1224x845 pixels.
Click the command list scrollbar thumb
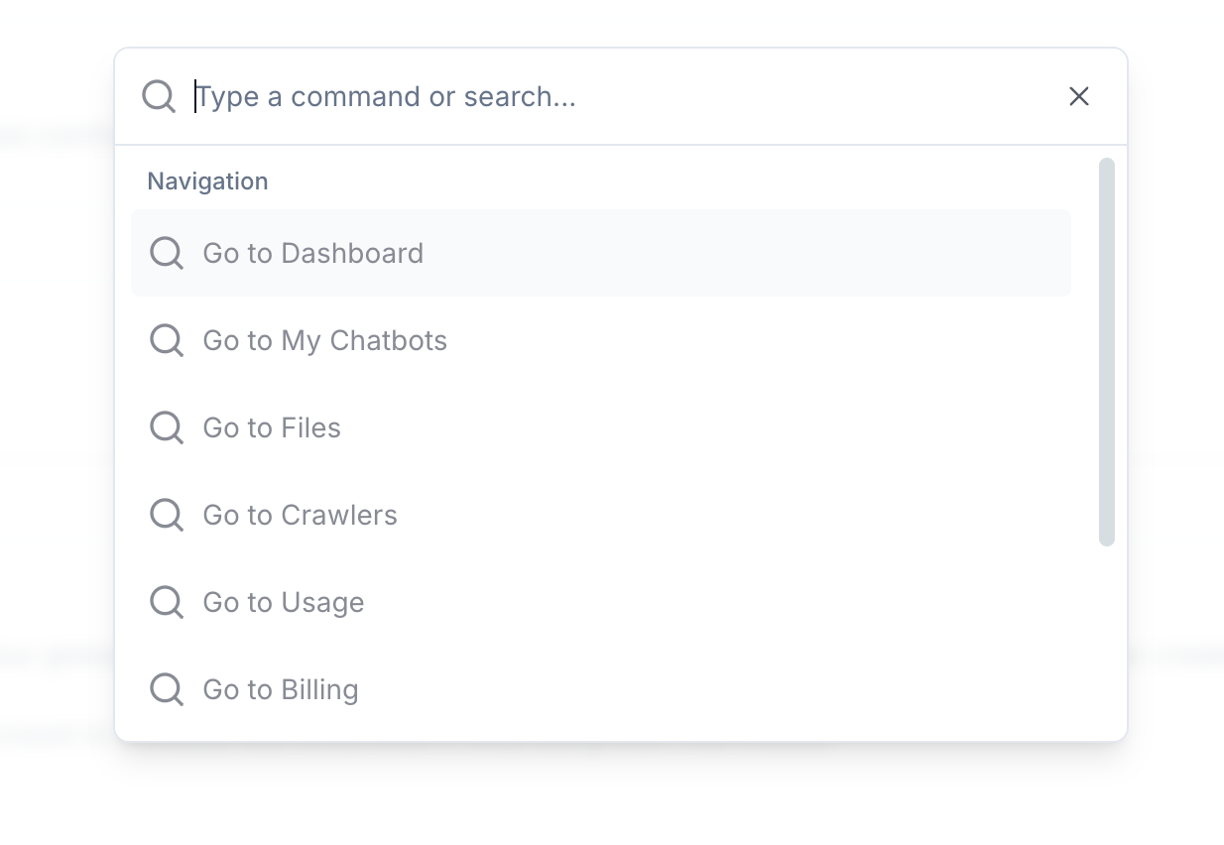(x=1107, y=351)
